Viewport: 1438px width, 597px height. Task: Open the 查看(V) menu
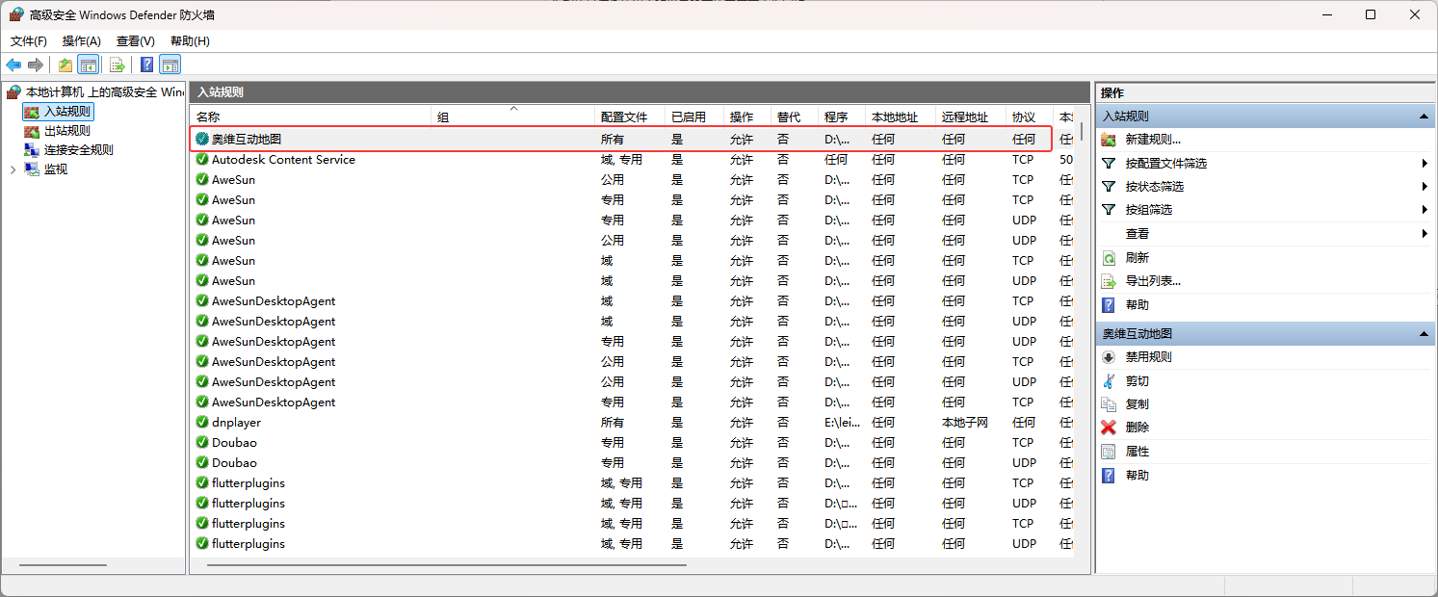pyautogui.click(x=136, y=41)
